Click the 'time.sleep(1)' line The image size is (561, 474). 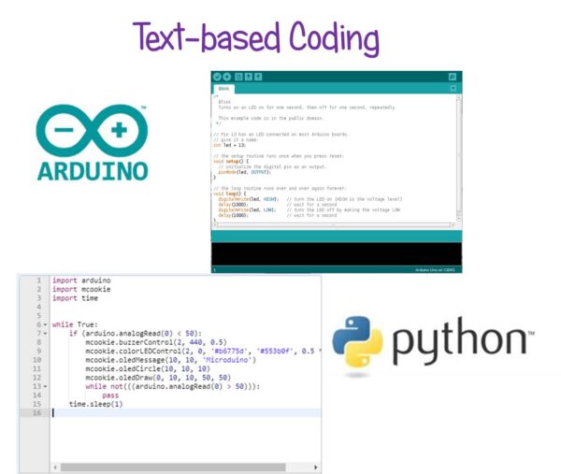tap(96, 404)
